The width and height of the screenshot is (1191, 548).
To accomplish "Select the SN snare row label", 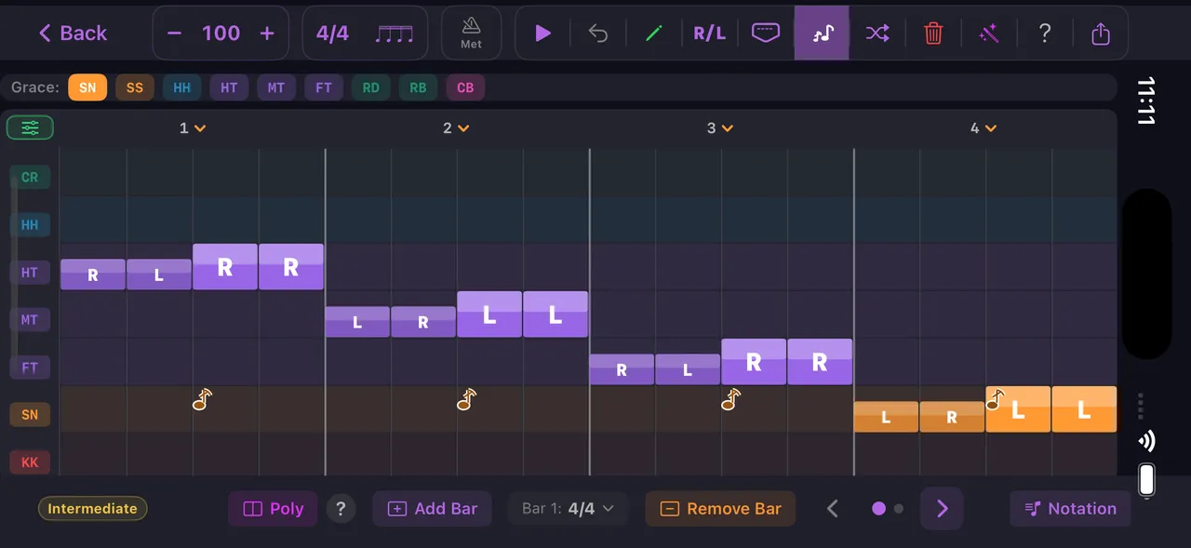I will (30, 415).
